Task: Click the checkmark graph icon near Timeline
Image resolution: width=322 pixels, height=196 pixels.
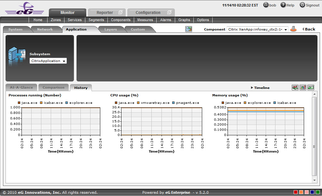Action: coord(295,88)
